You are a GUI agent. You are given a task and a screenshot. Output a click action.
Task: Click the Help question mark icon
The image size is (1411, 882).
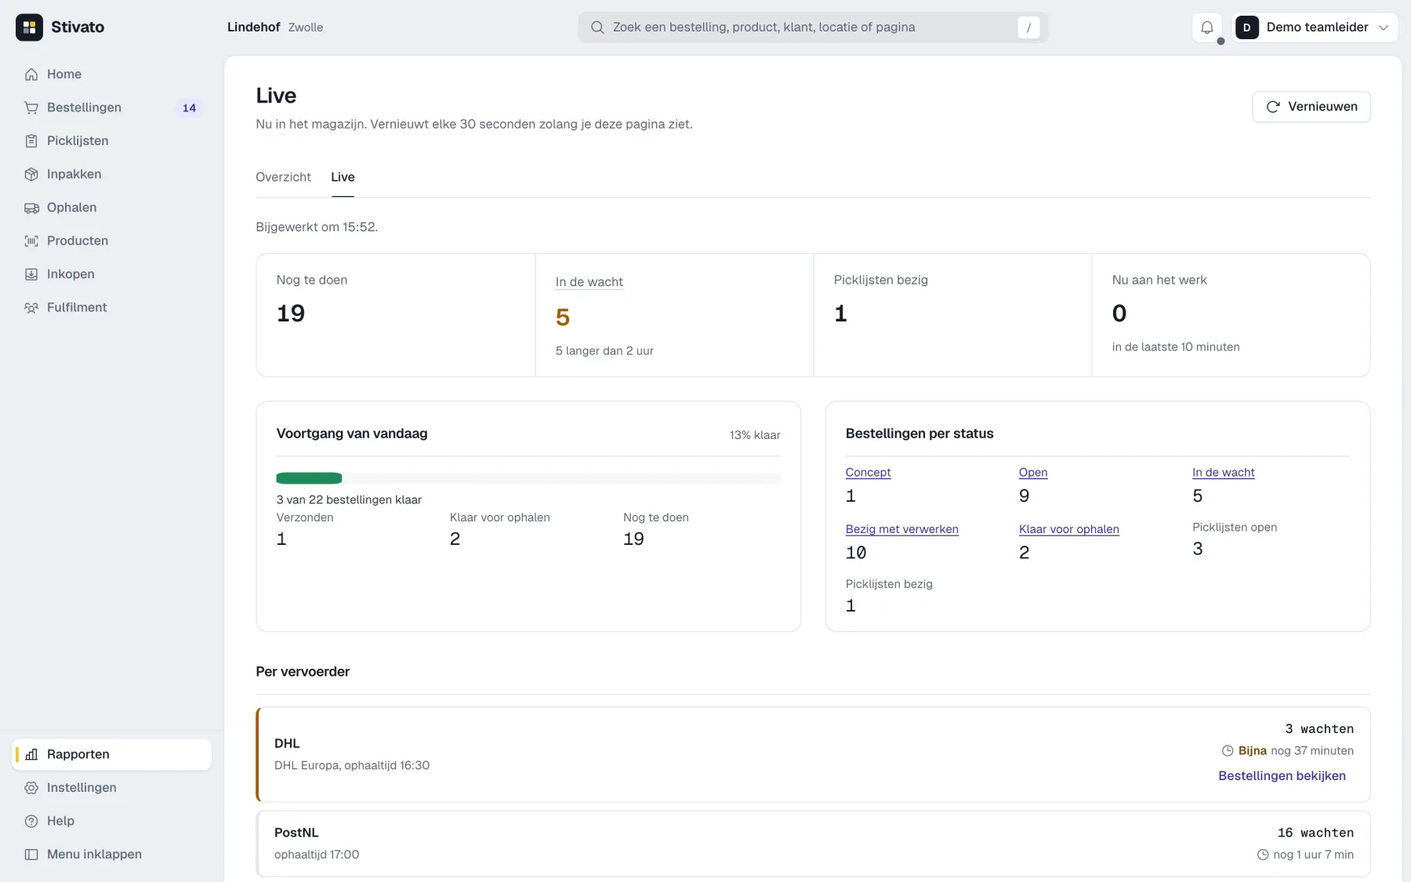(x=31, y=821)
